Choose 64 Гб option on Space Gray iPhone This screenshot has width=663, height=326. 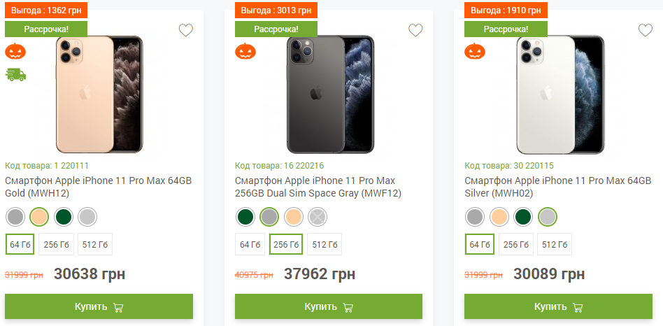pyautogui.click(x=250, y=244)
